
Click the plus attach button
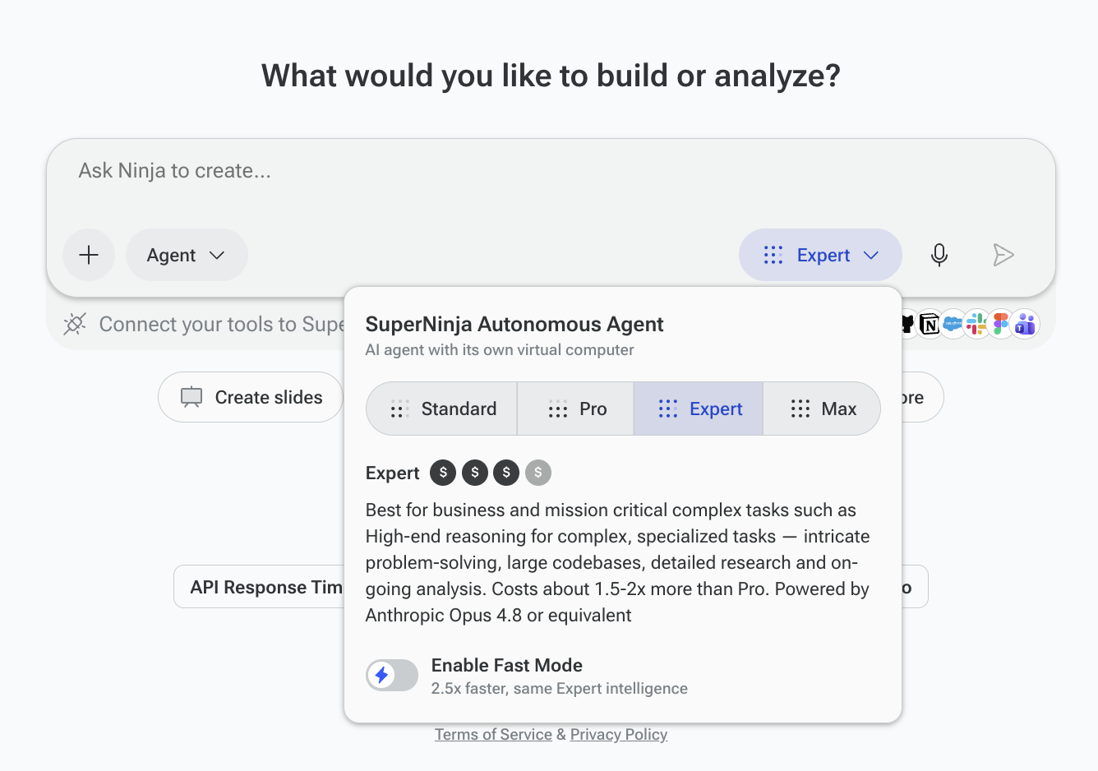89,255
